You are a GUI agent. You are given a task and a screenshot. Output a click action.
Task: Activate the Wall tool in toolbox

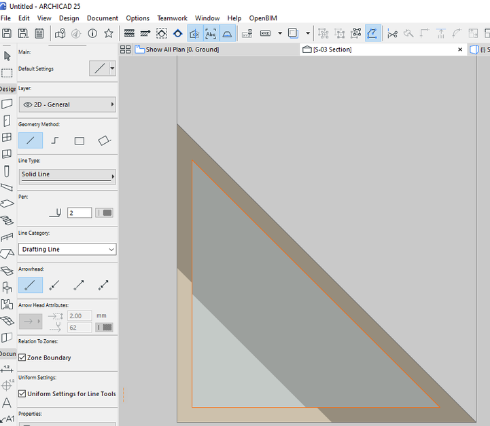pyautogui.click(x=7, y=104)
